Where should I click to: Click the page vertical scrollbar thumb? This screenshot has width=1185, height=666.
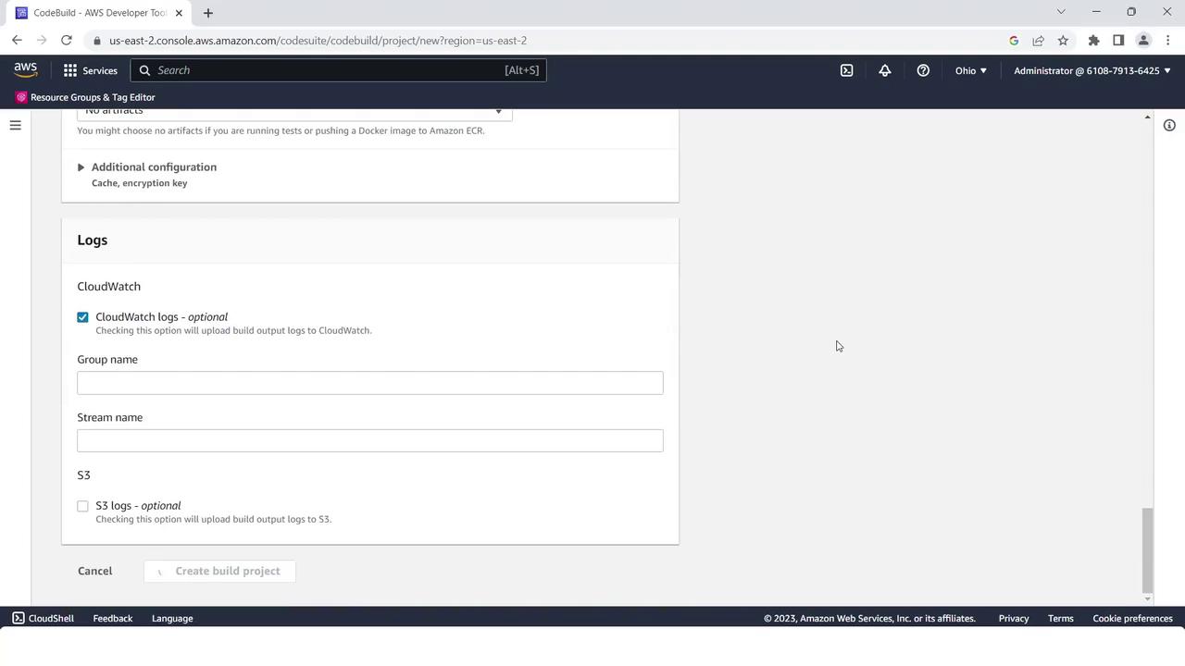1147,549
